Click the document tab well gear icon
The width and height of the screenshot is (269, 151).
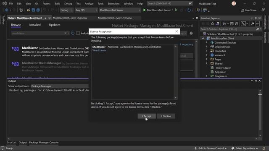pyautogui.click(x=197, y=18)
